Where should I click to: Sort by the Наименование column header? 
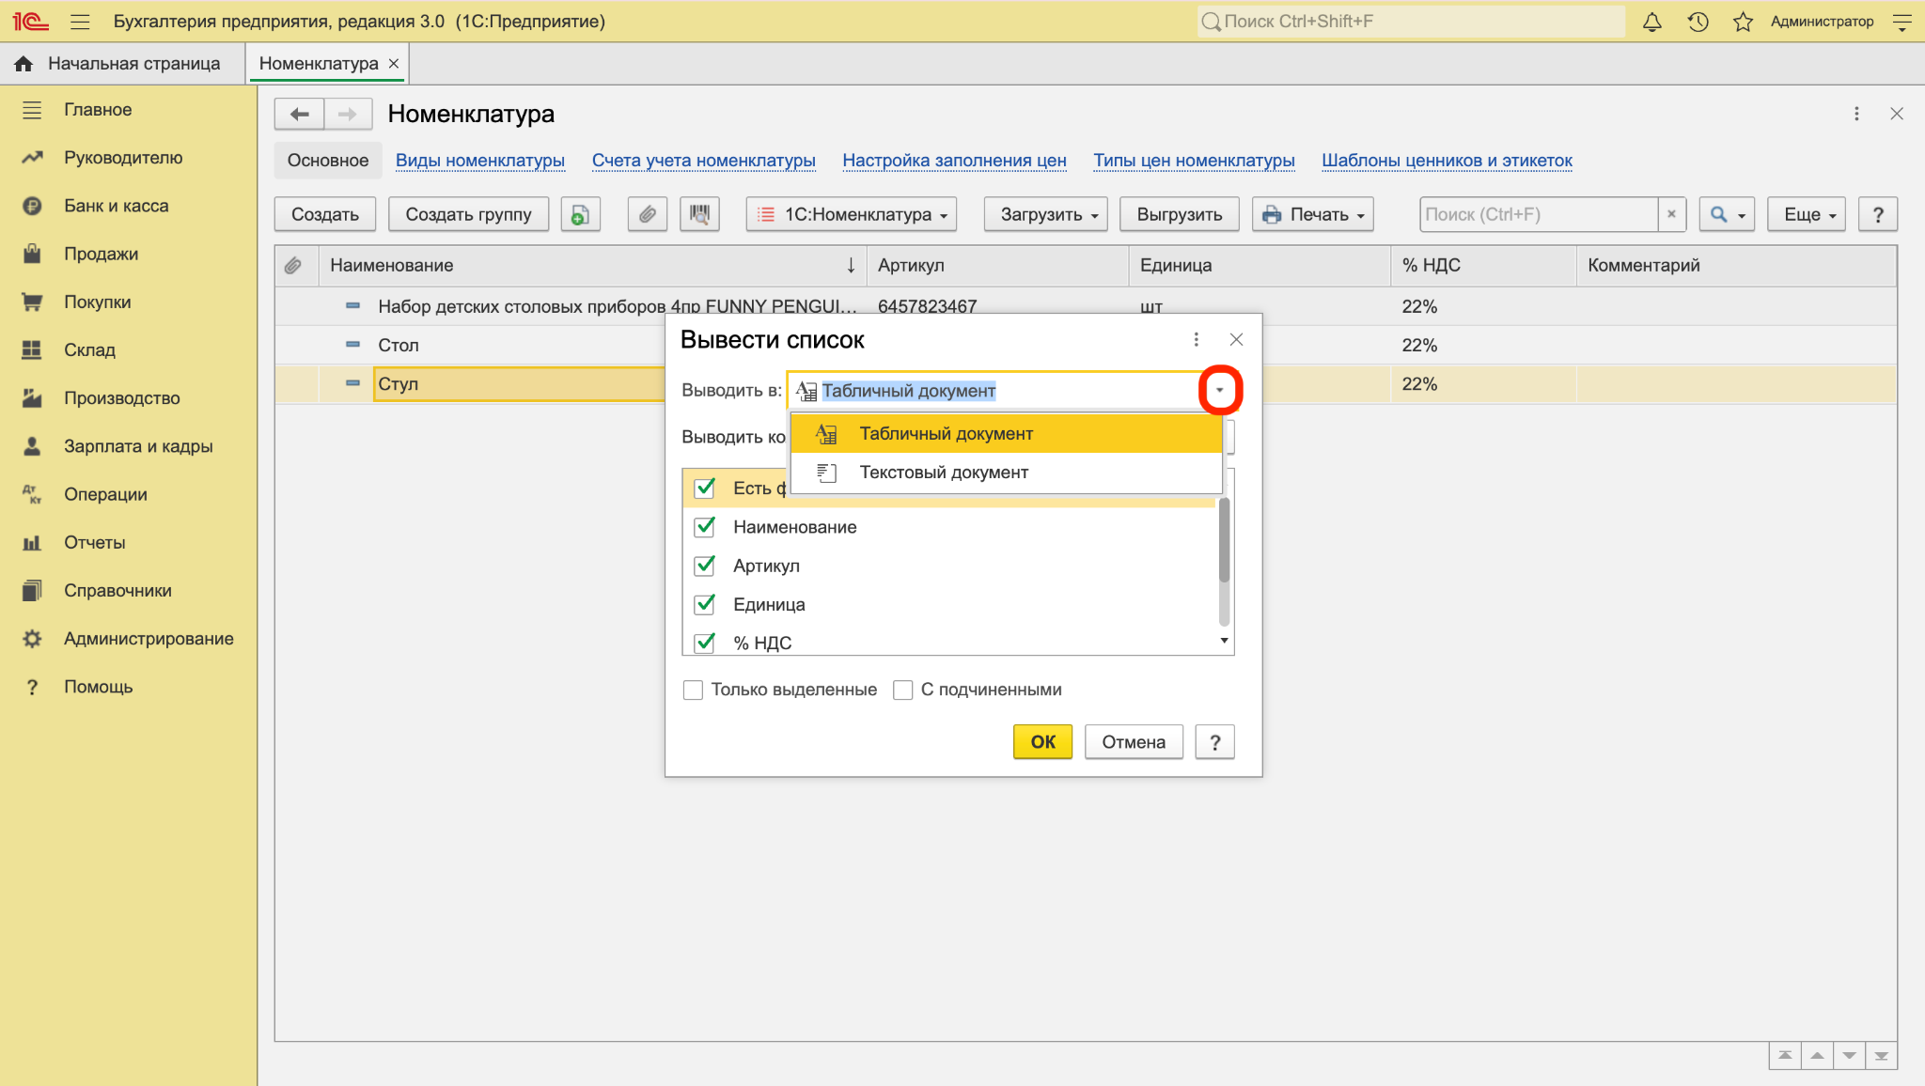click(592, 266)
